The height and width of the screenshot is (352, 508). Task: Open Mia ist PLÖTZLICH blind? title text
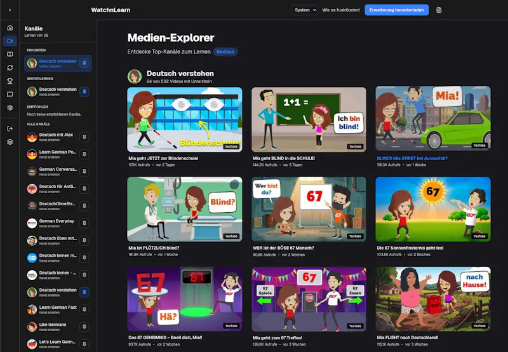click(154, 248)
